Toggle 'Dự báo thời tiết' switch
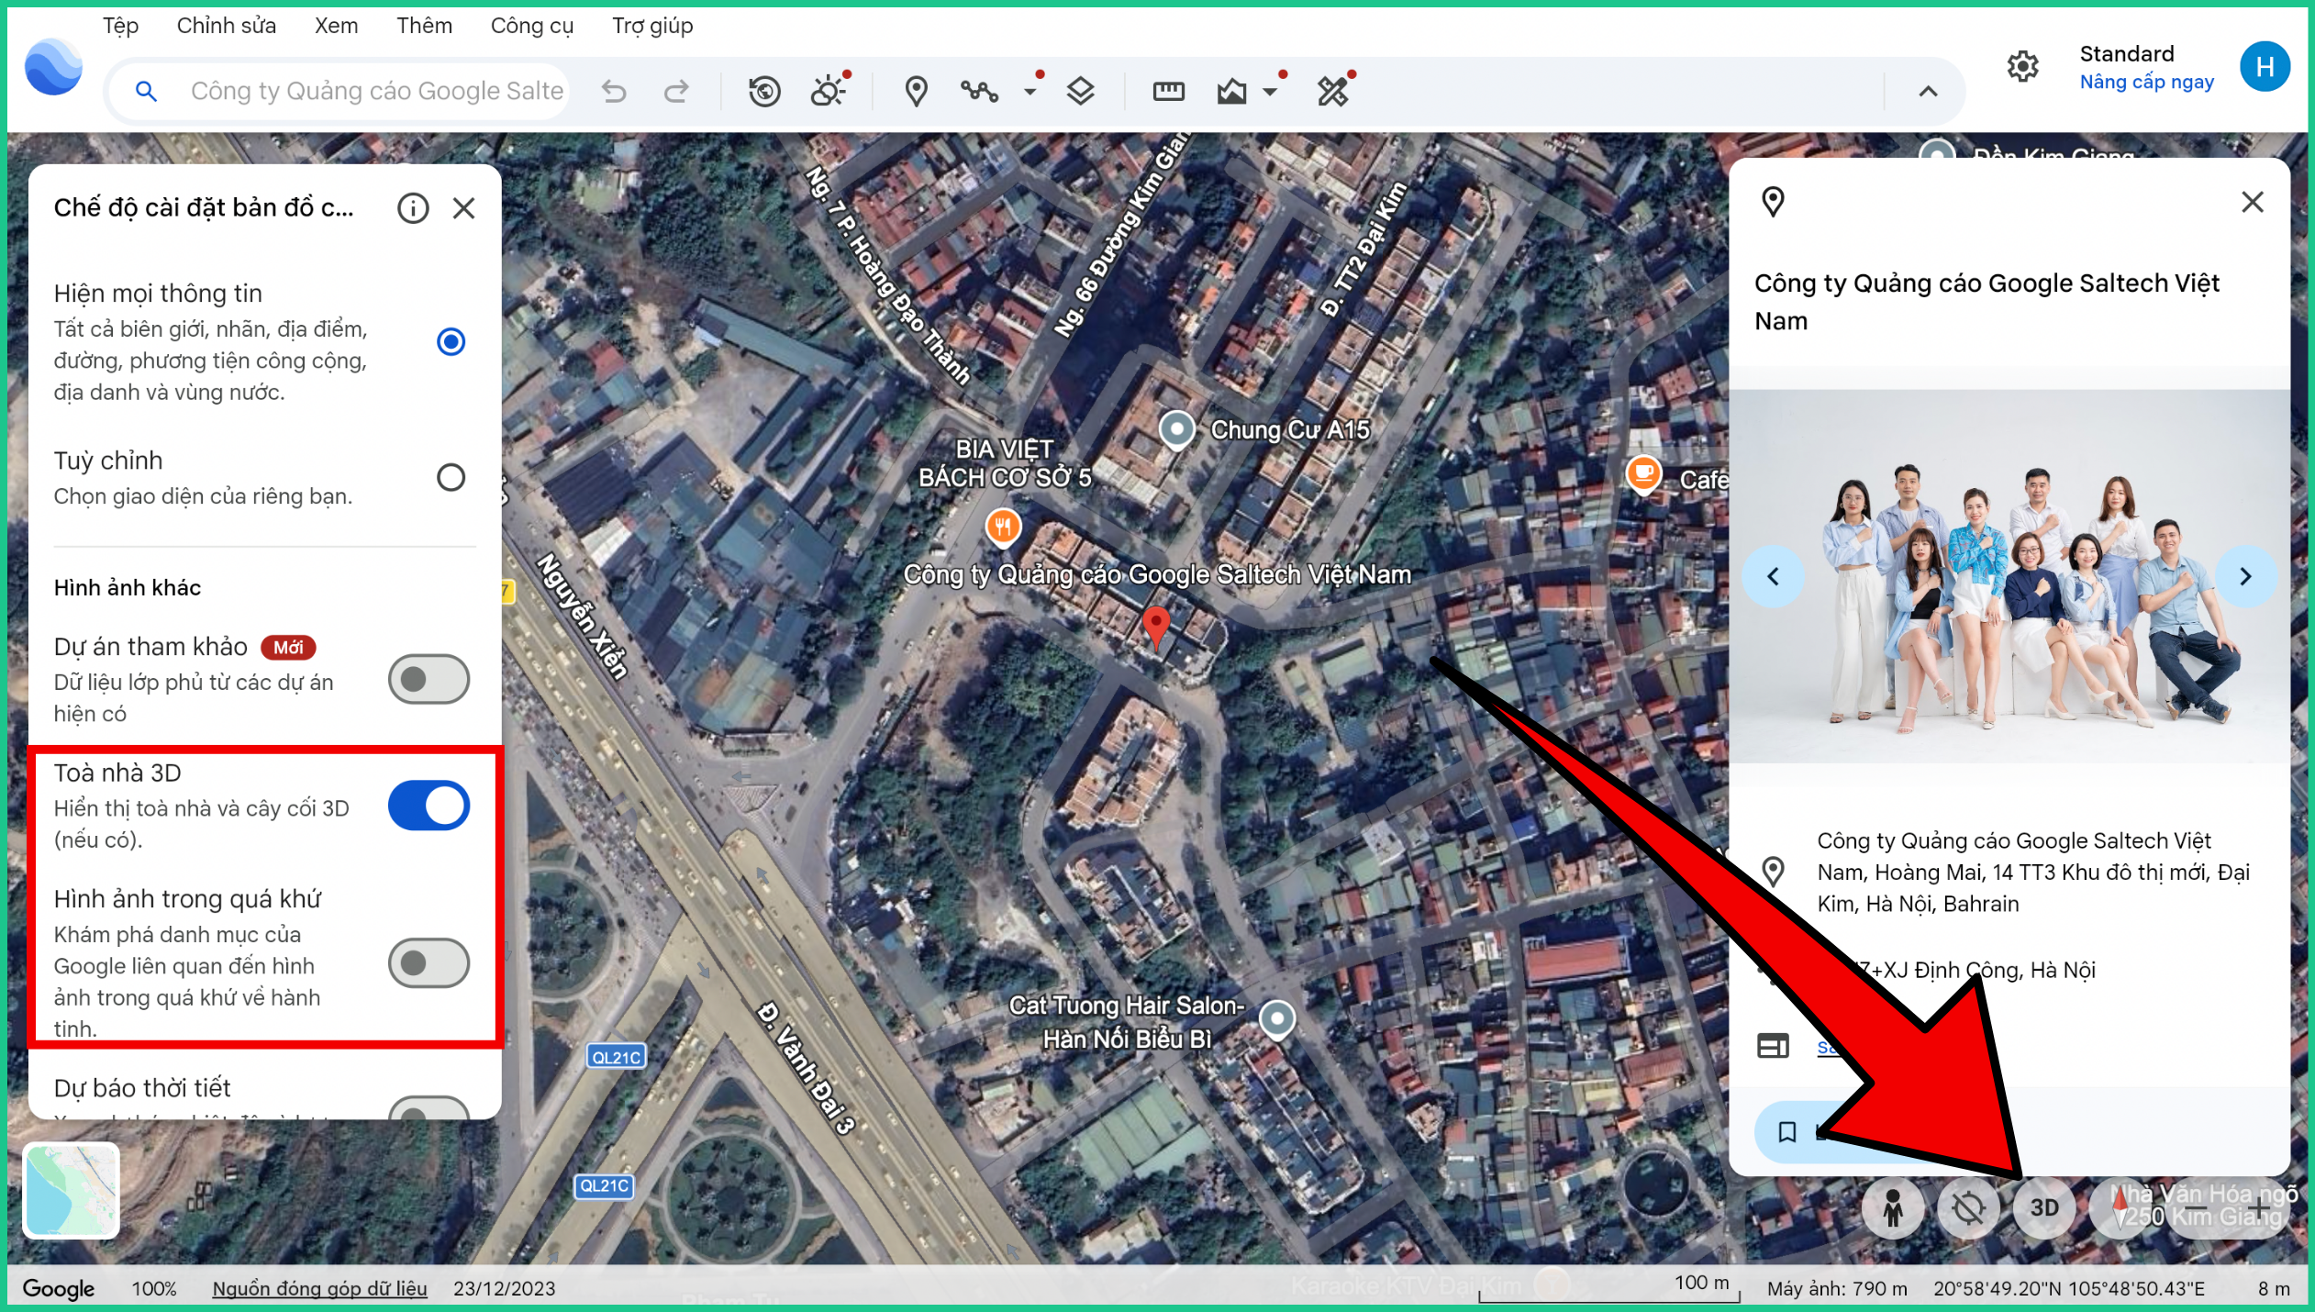This screenshot has width=2315, height=1312. 428,1106
